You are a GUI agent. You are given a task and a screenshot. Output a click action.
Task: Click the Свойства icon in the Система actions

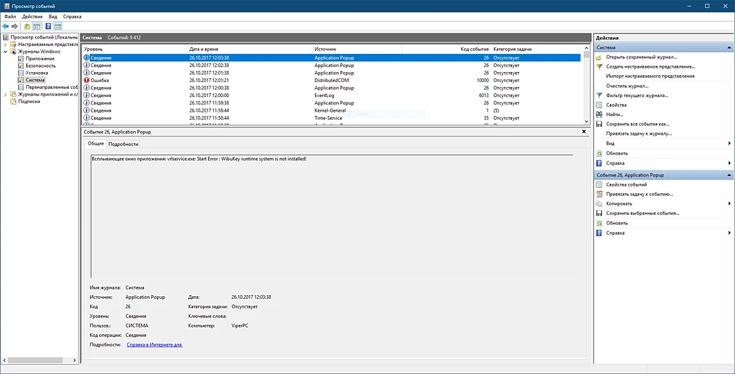(x=599, y=105)
